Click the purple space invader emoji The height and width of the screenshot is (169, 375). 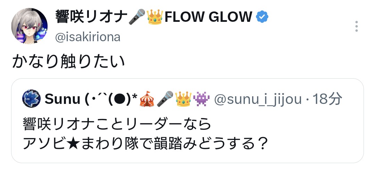201,99
